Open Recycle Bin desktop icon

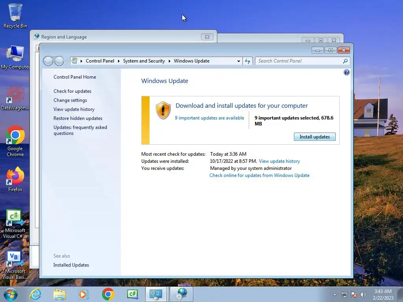15,16
